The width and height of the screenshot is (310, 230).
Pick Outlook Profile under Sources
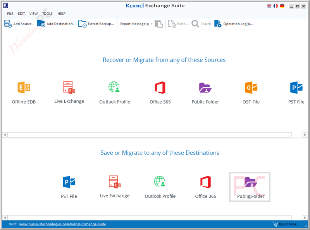point(115,93)
